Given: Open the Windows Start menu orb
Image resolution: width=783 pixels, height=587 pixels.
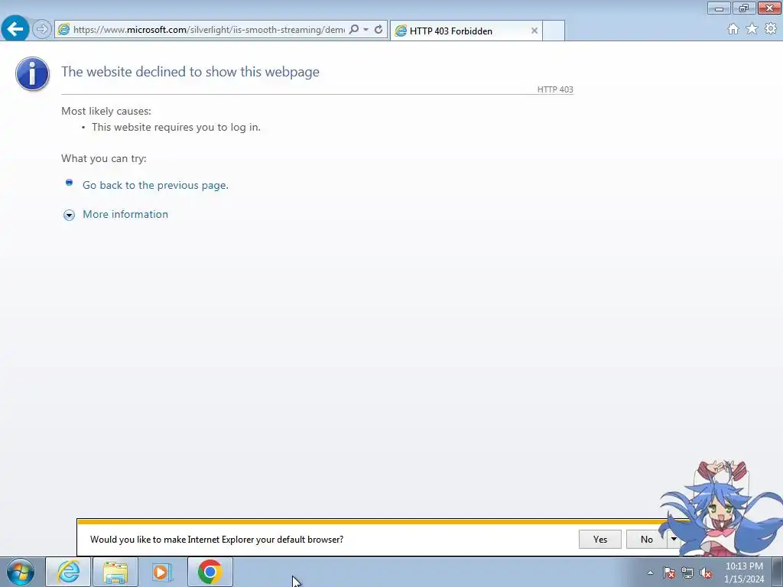Looking at the screenshot, I should [21, 572].
